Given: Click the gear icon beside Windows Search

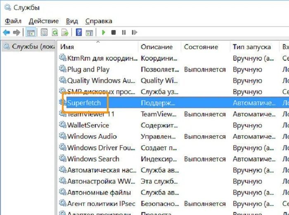Looking at the screenshot, I should (x=63, y=158).
